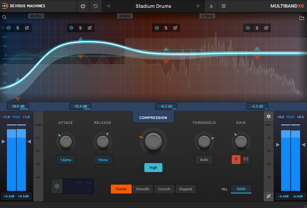Open the COMPRESSION tab
Image resolution: width=307 pixels, height=208 pixels.
[153, 118]
